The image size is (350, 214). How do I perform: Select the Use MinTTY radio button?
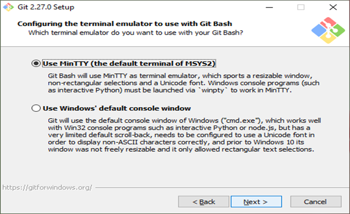click(36, 64)
